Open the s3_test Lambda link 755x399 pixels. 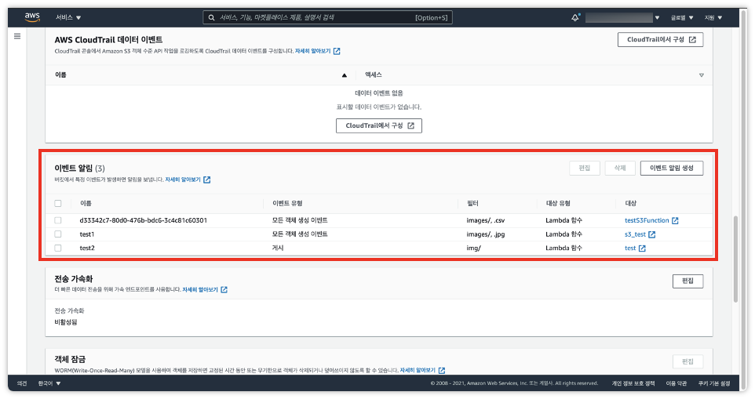635,234
